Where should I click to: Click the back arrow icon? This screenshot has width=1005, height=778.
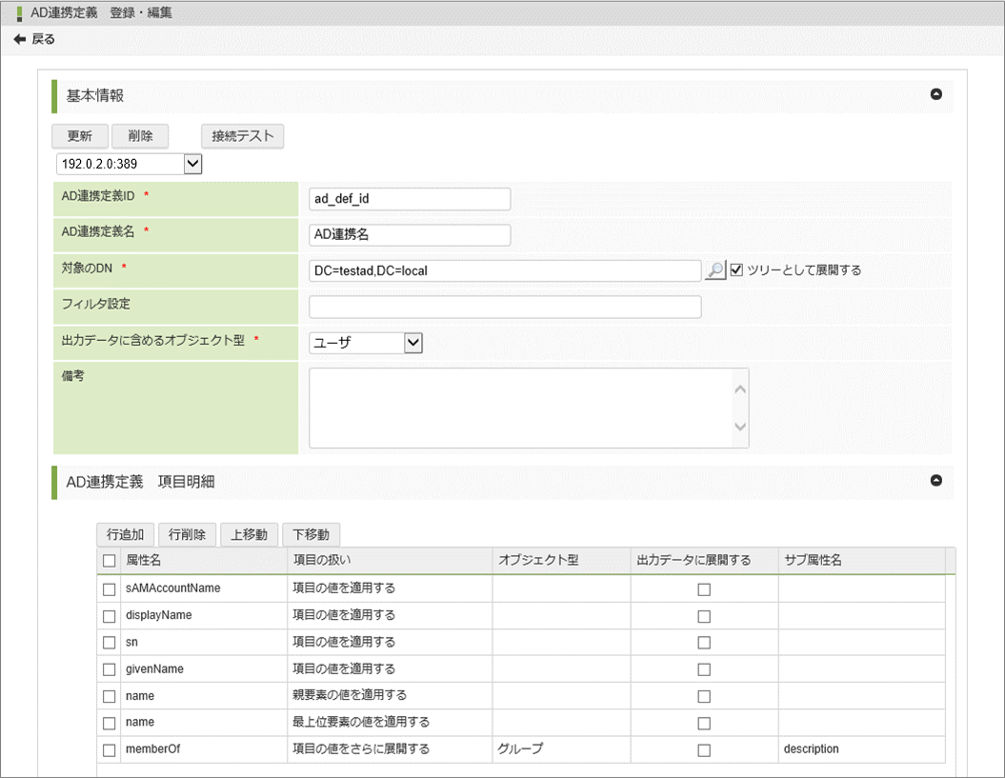pyautogui.click(x=19, y=39)
